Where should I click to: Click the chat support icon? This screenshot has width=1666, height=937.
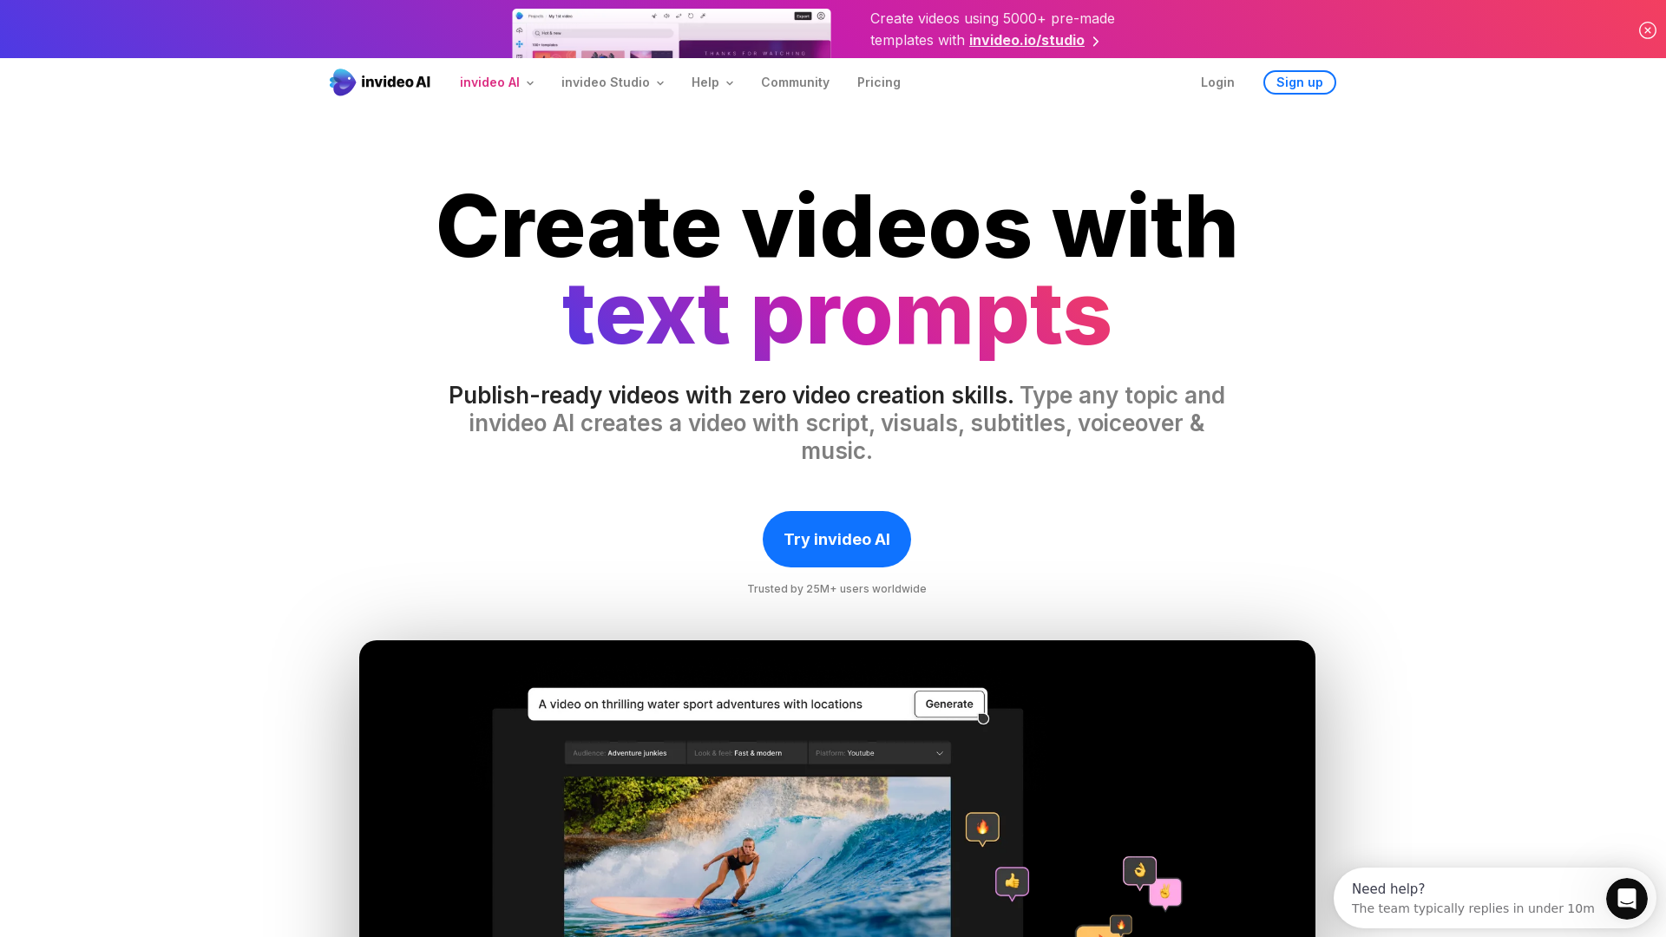[1626, 898]
